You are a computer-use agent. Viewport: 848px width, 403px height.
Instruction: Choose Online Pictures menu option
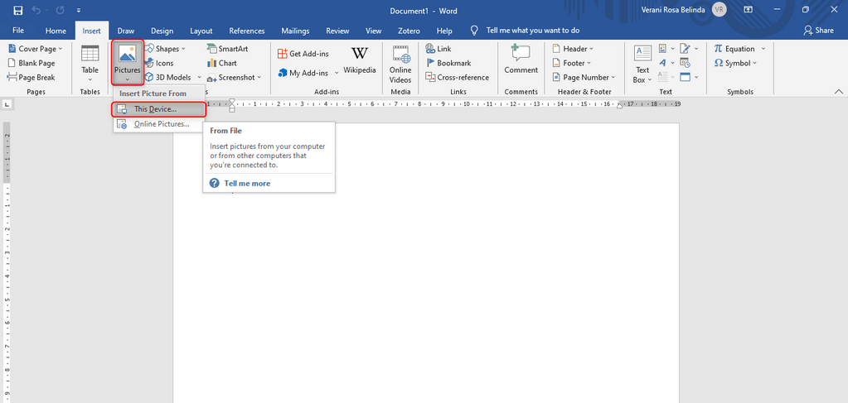coord(161,124)
